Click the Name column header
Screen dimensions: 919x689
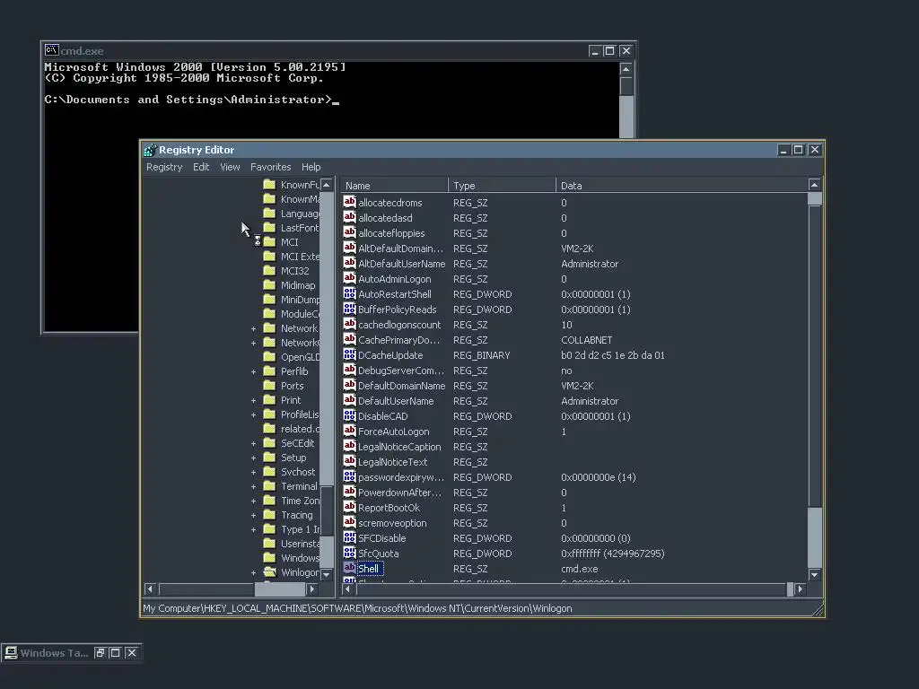click(x=394, y=186)
